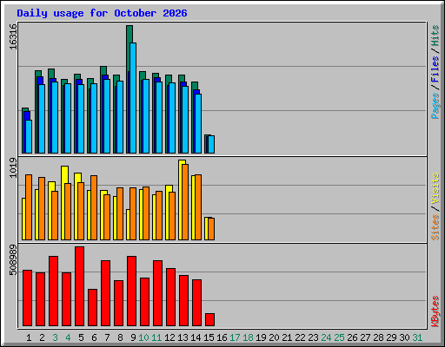Click the 16316 axis value
Screen dimensions: 445x347
pyautogui.click(x=13, y=36)
